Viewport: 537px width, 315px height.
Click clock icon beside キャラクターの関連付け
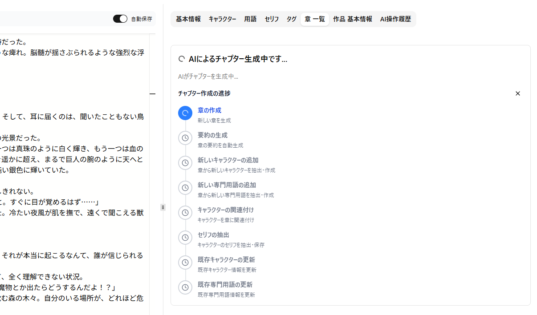tap(185, 213)
